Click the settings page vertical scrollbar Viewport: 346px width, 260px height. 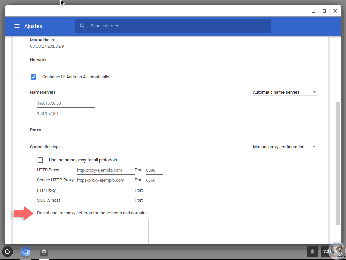[x=338, y=163]
